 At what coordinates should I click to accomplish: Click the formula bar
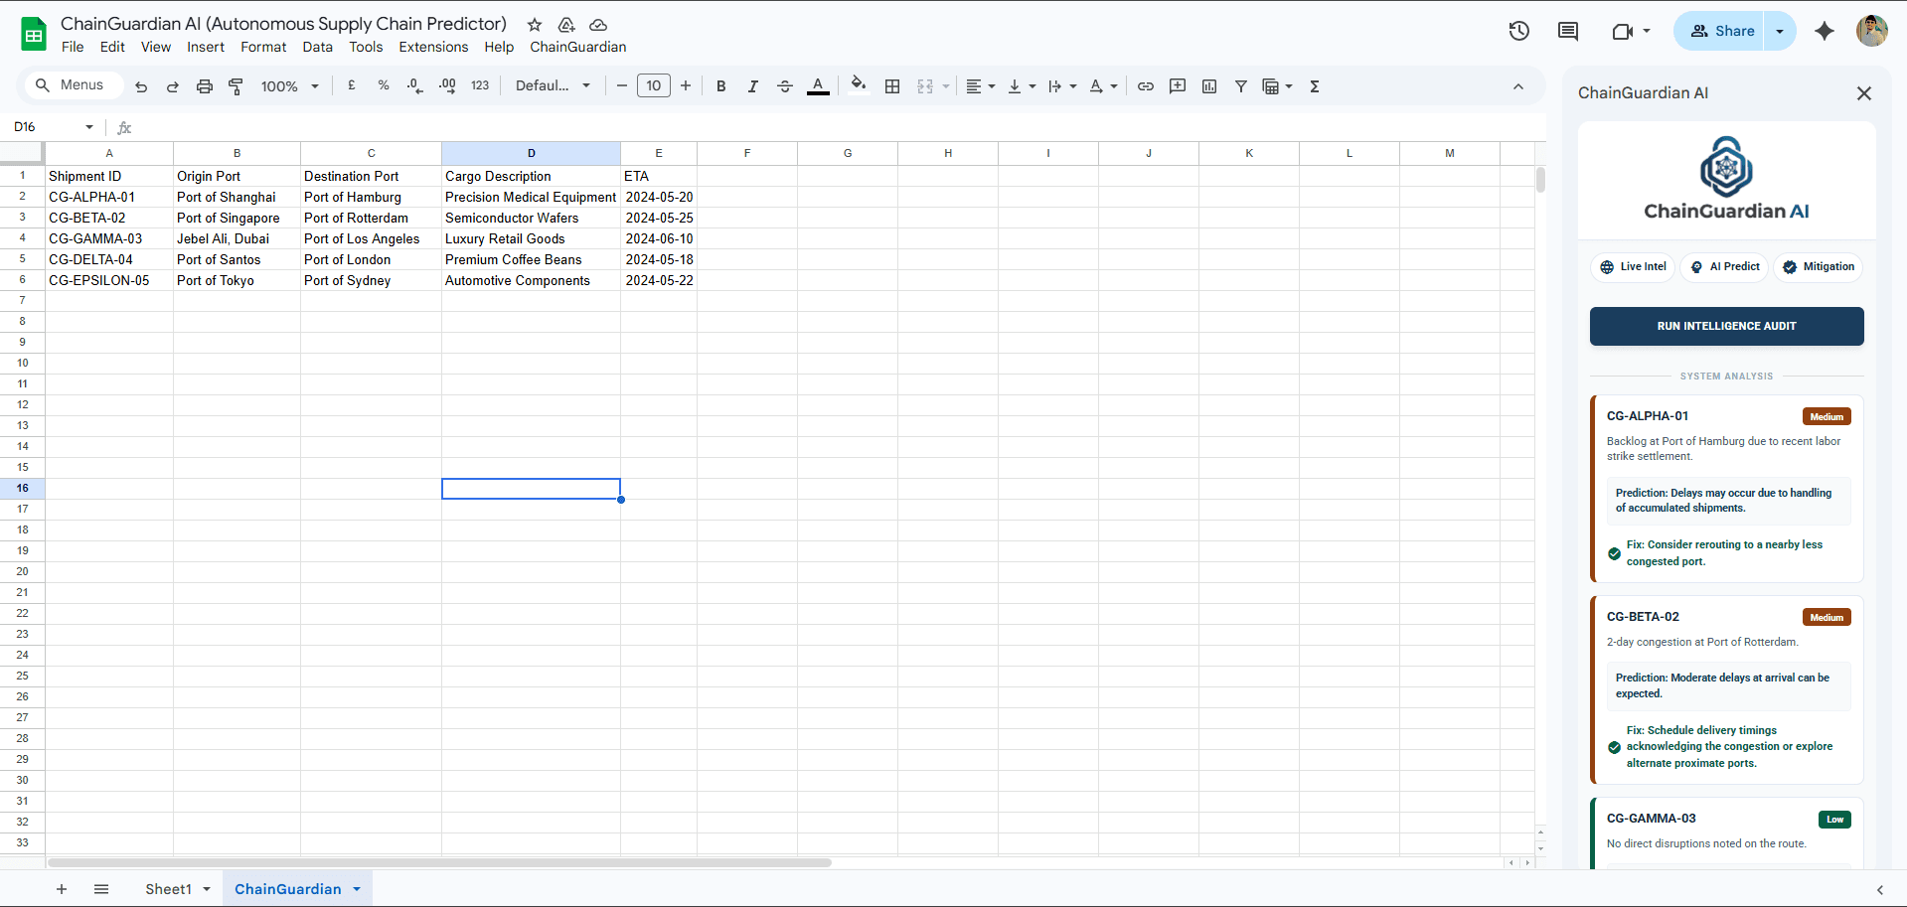tap(835, 127)
